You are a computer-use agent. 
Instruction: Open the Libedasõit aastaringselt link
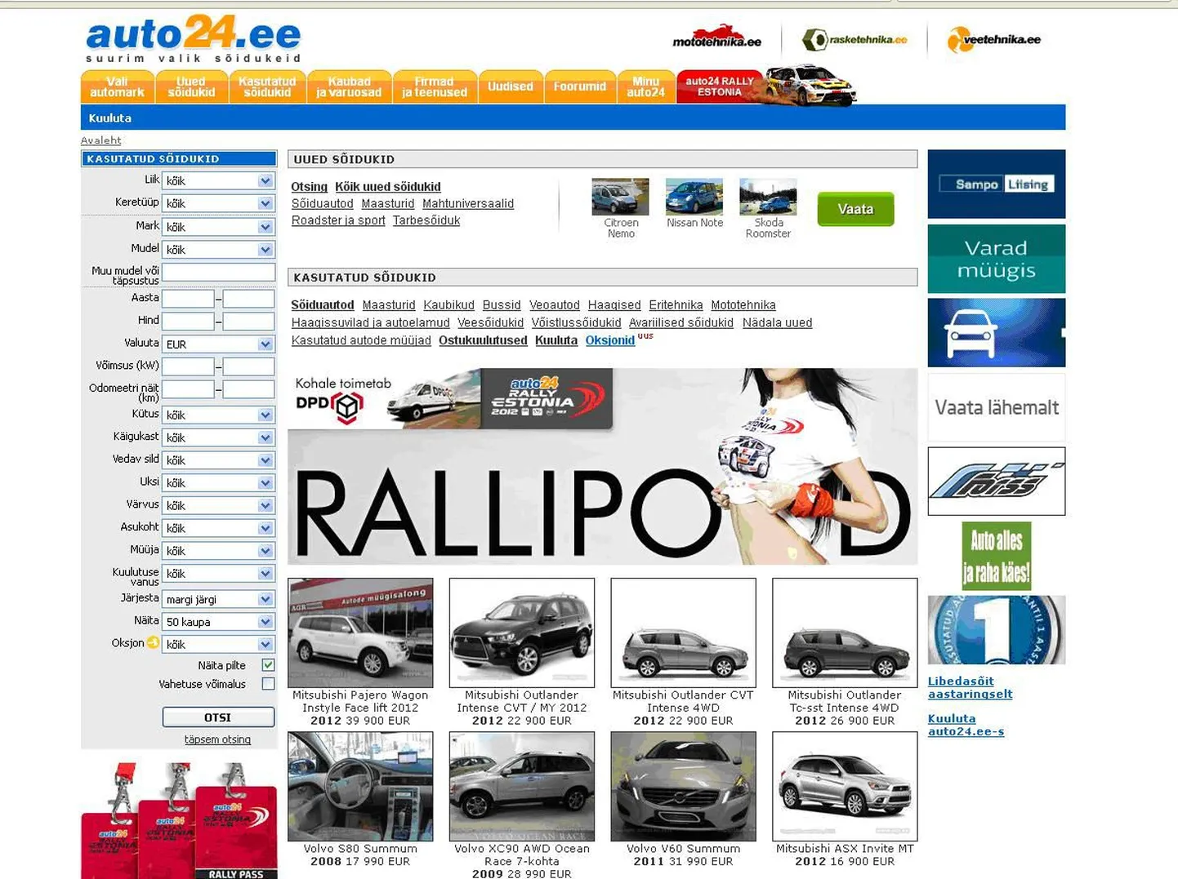(x=970, y=687)
